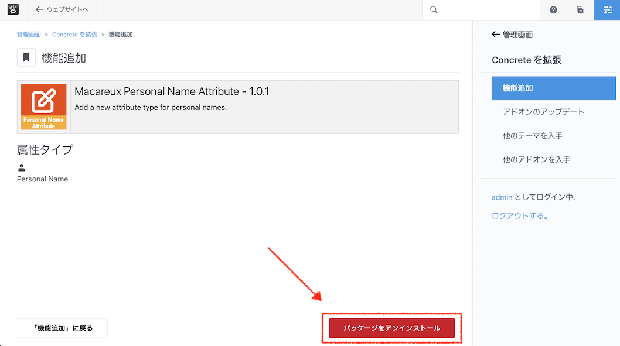Open 他のアドオンを入手 menu item
Image resolution: width=620 pixels, height=346 pixels.
[x=536, y=160]
